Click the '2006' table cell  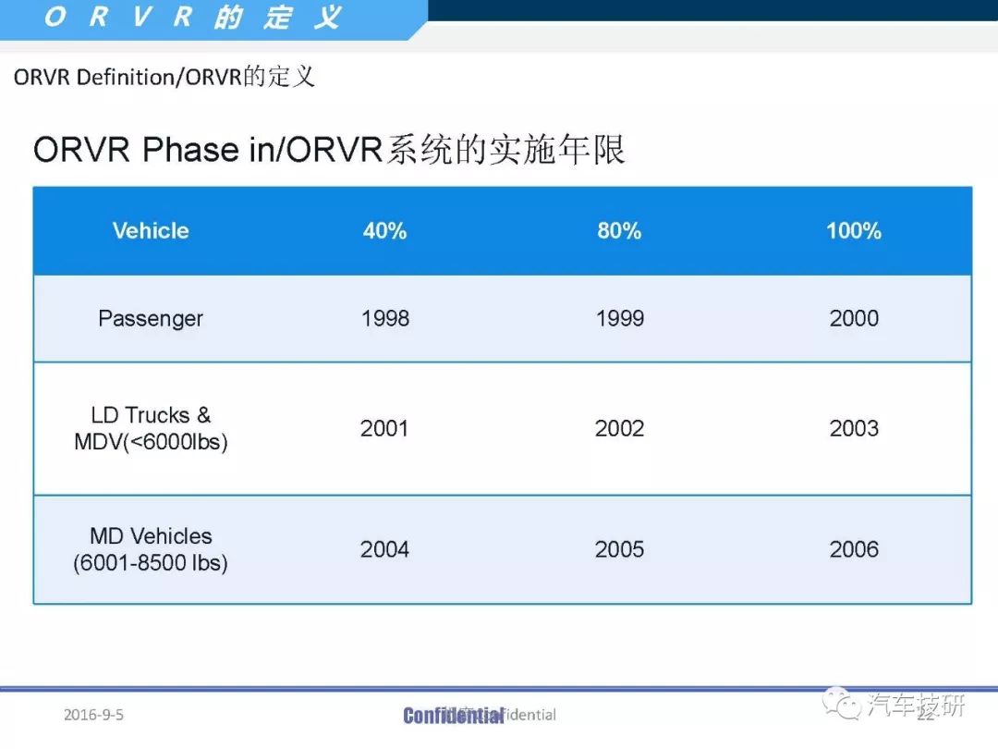854,549
